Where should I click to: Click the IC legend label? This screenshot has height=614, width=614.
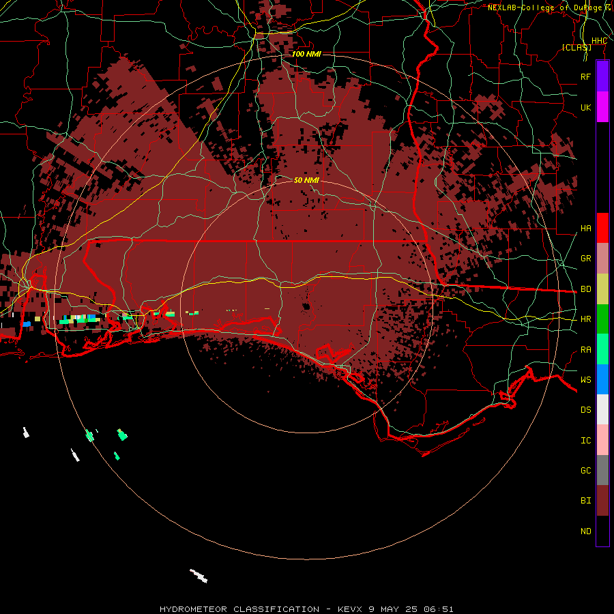[586, 441]
